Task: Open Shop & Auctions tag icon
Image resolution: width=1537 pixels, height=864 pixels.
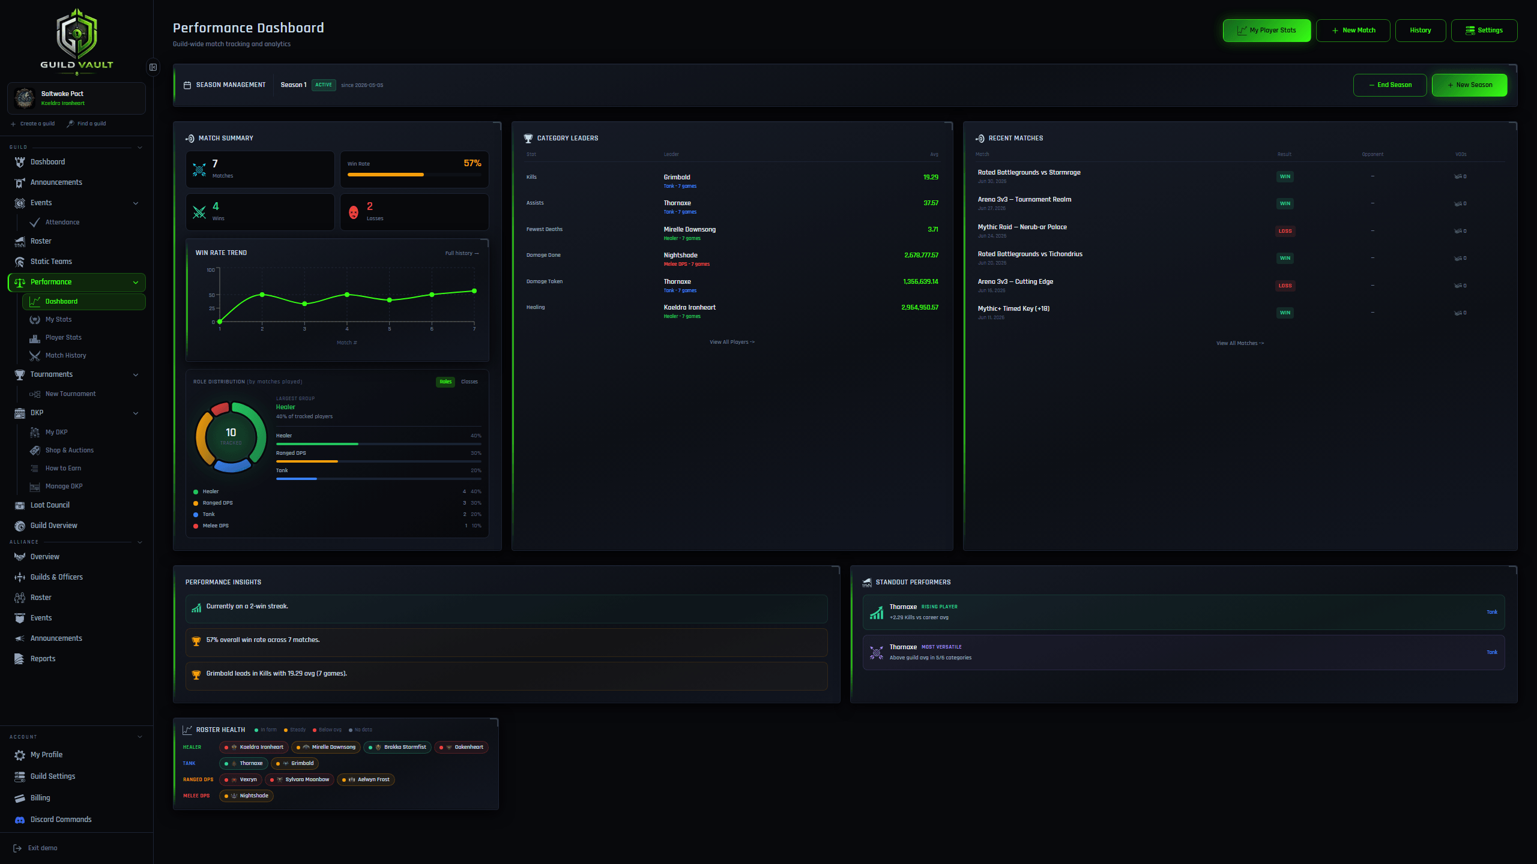Action: [35, 451]
